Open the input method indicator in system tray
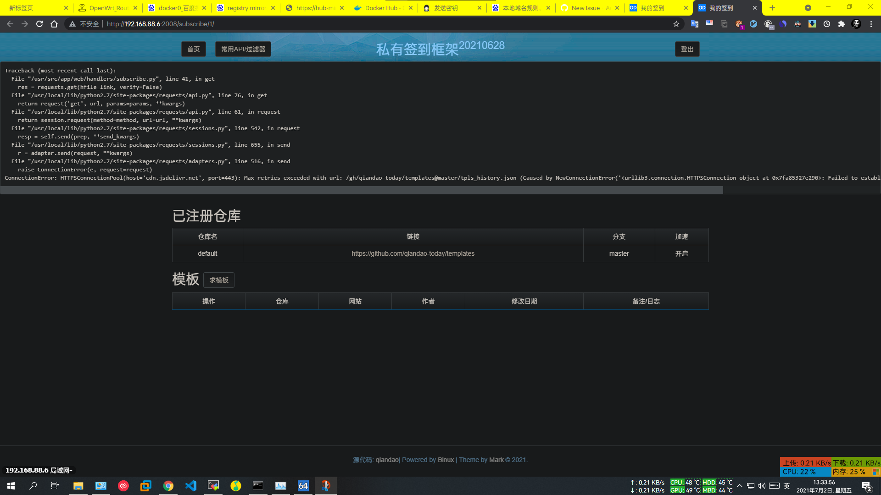The image size is (881, 495). pos(786,485)
